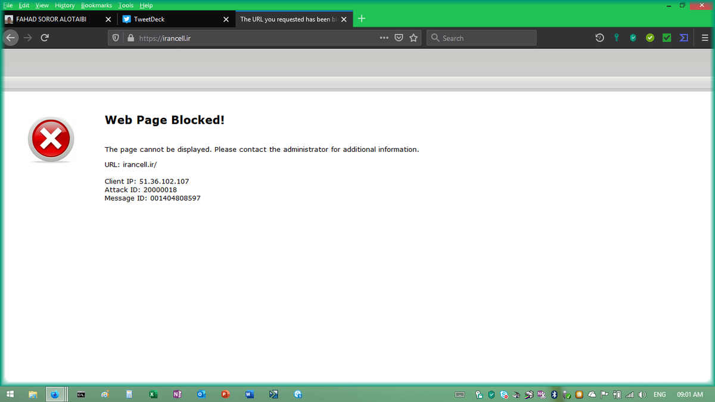This screenshot has width=715, height=402.
Task: Launch OneNote from the taskbar
Action: (177, 394)
